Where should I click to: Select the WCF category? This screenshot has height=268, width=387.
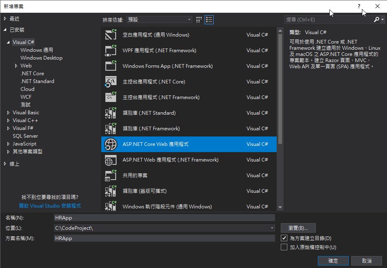26,97
